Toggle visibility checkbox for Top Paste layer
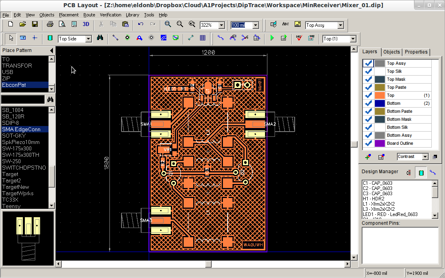 pyautogui.click(x=368, y=87)
